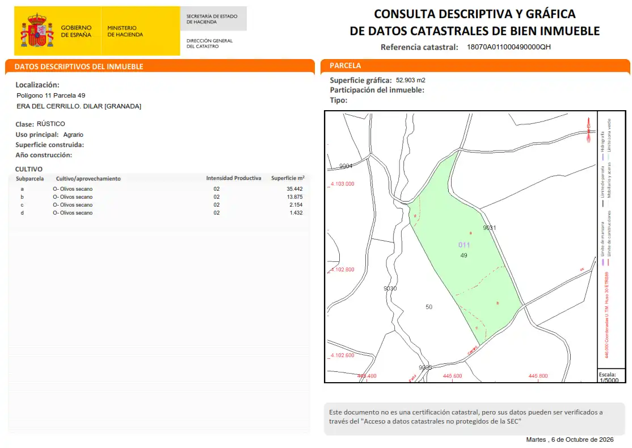Select surface value 13.875 for subparcel b
632x448 pixels.
tap(294, 197)
